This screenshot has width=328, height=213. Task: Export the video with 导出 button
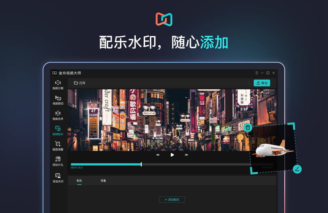[x=262, y=83]
